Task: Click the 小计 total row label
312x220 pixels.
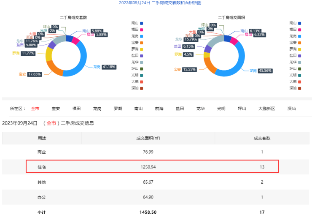Action: [42, 212]
